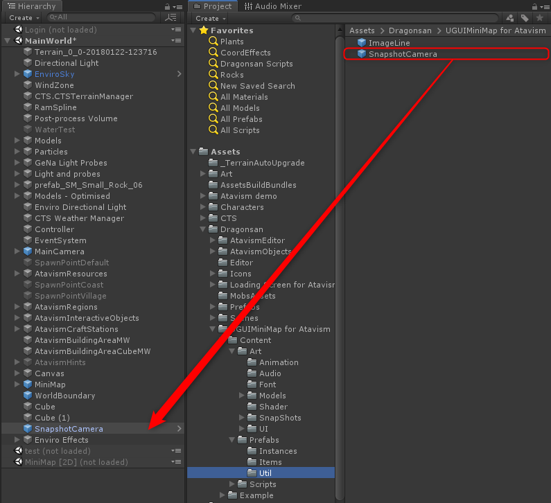This screenshot has height=503, width=551.
Task: Click the save search star icon
Action: tap(539, 18)
